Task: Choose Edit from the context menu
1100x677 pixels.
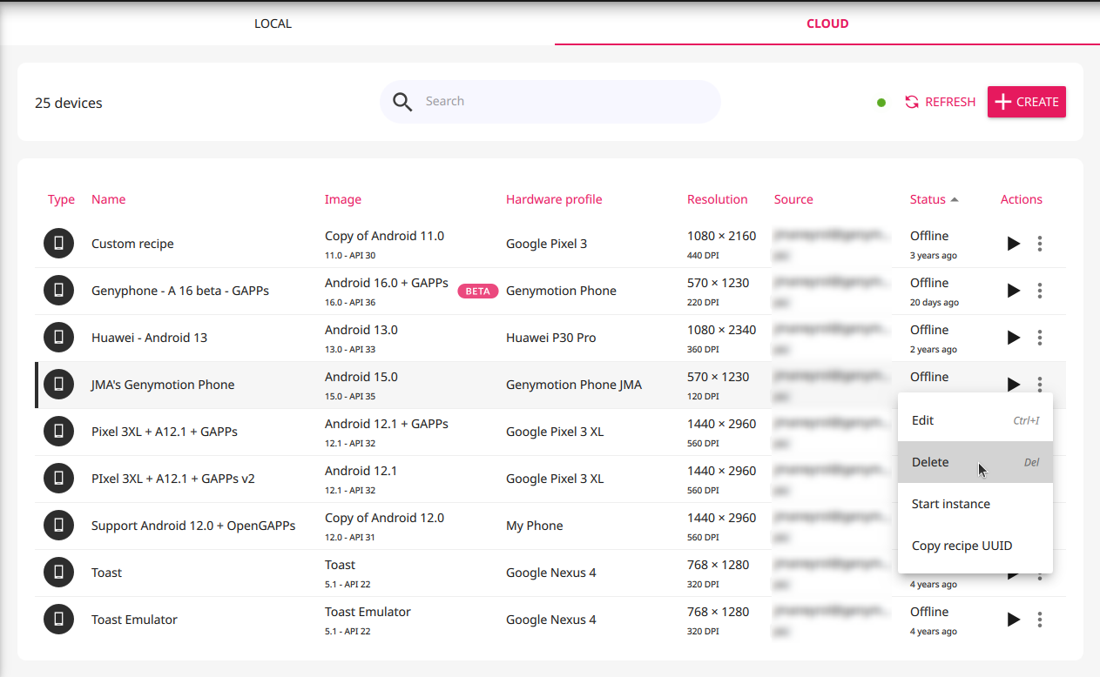Action: click(975, 420)
